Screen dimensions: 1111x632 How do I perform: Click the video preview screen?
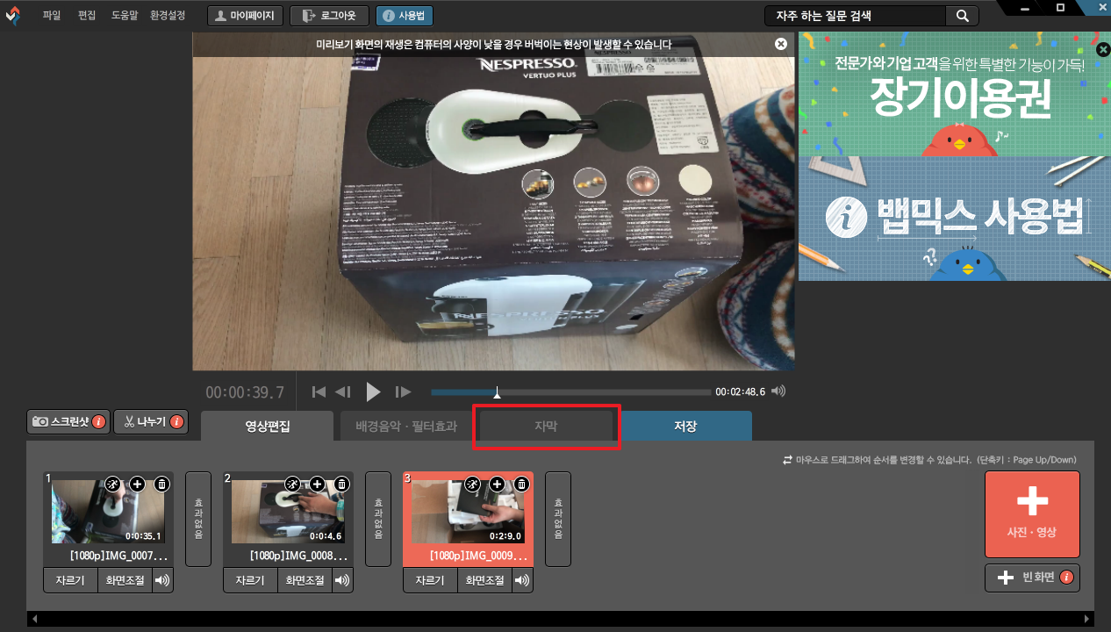point(494,202)
